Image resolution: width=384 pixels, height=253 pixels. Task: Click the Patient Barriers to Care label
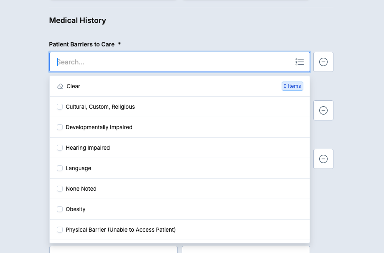(x=82, y=44)
